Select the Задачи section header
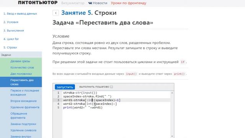245x138 pixels. pyautogui.click(x=21, y=55)
